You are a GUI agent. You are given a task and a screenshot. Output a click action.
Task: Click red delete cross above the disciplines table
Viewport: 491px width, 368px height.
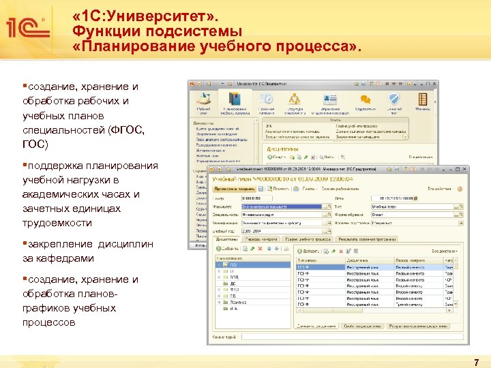point(341,251)
